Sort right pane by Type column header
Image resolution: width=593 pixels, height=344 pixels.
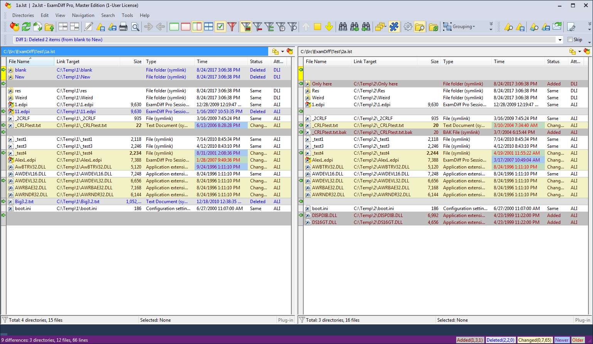coord(466,62)
